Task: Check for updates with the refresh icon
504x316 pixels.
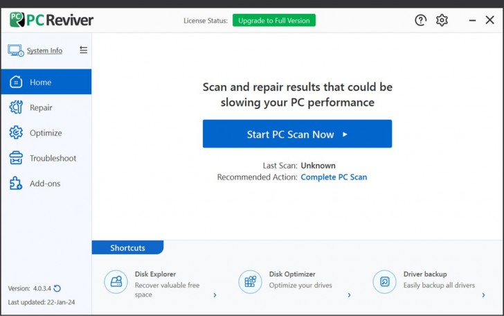Action: click(57, 288)
